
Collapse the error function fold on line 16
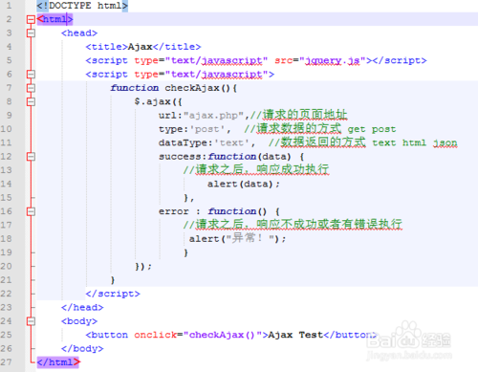[x=31, y=211]
